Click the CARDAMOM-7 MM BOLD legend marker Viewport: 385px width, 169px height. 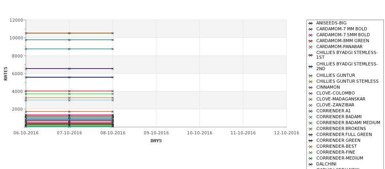point(310,30)
